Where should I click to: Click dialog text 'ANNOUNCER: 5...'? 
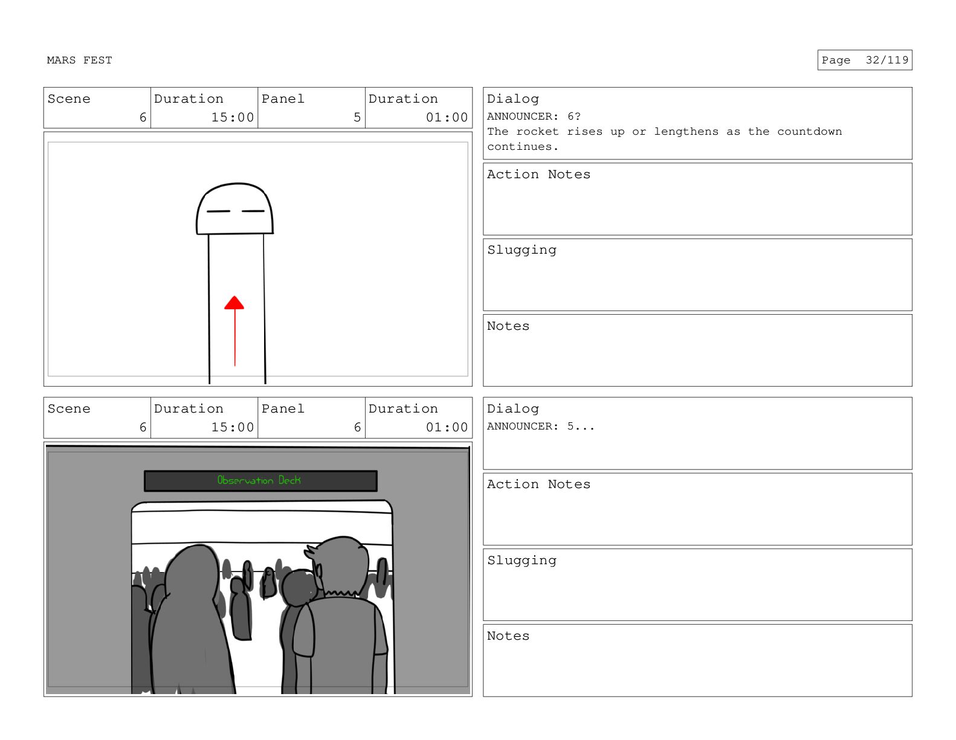pyautogui.click(x=541, y=426)
